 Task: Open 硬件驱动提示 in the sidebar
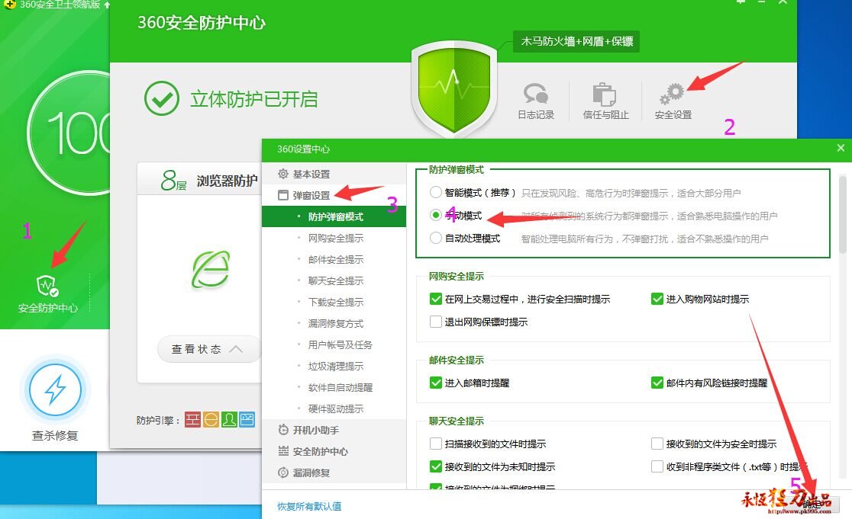(x=336, y=408)
